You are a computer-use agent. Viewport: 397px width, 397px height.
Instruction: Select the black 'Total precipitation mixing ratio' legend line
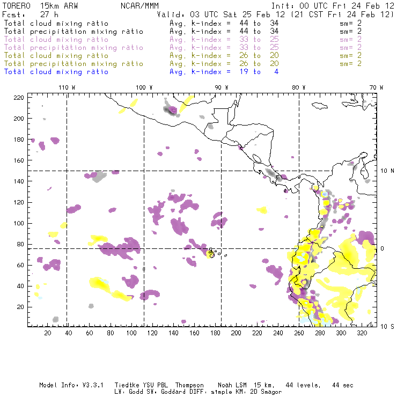pos(73,32)
